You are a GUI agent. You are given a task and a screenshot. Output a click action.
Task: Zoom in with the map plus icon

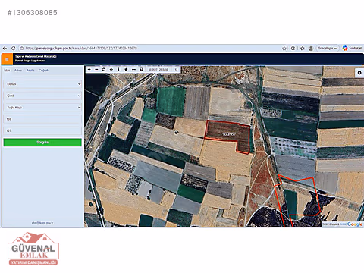pos(89,69)
